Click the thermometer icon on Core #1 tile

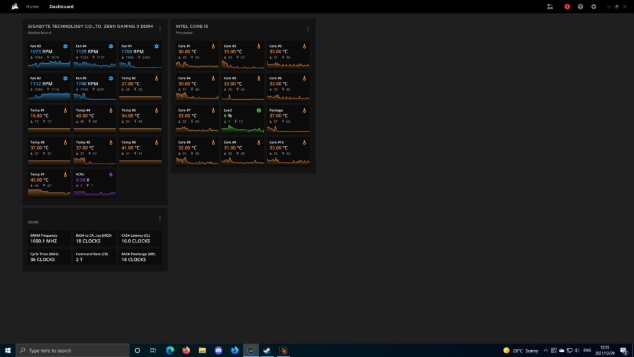point(213,46)
